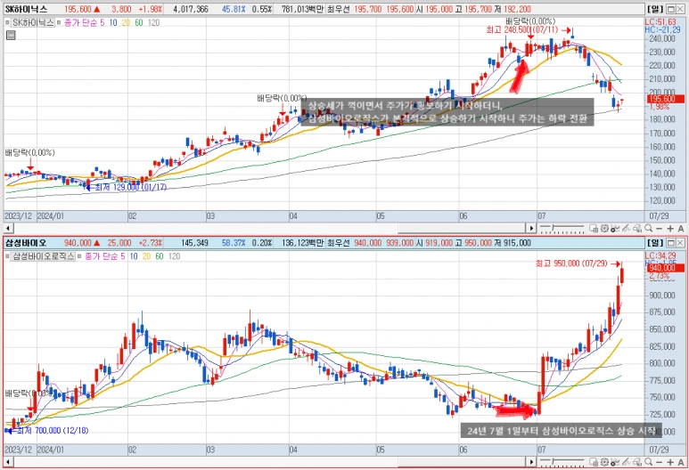The image size is (689, 470).
Task: Open the [일] period selector in SK하이닉스 header
Action: tap(655, 9)
